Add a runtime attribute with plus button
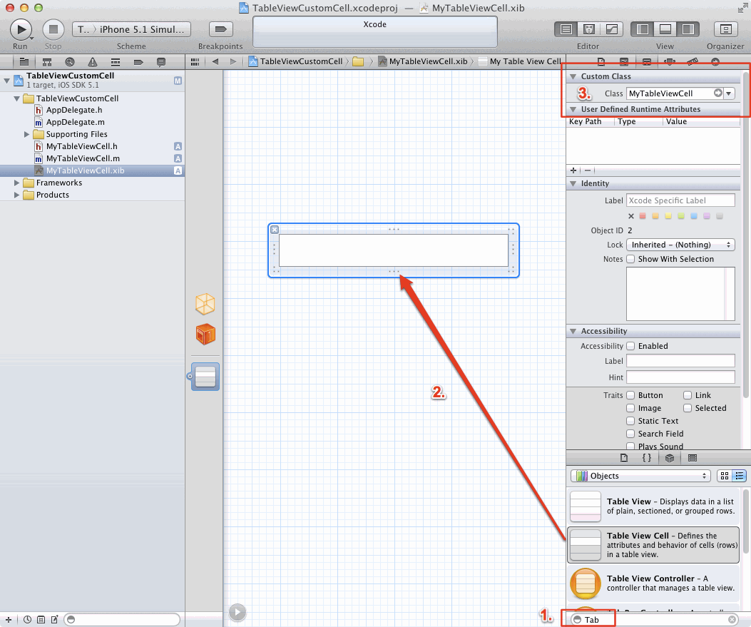Image resolution: width=751 pixels, height=627 pixels. [x=573, y=170]
